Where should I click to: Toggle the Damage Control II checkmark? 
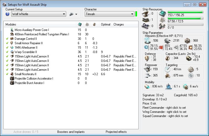(x=7, y=39)
